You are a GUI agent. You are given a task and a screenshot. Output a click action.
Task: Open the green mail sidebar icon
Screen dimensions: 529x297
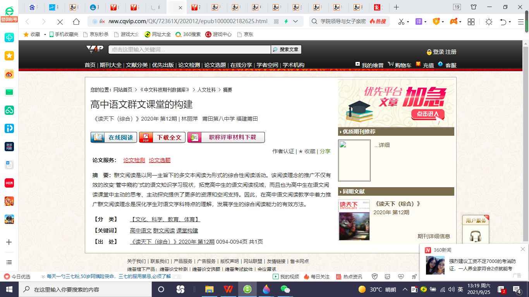[9, 92]
